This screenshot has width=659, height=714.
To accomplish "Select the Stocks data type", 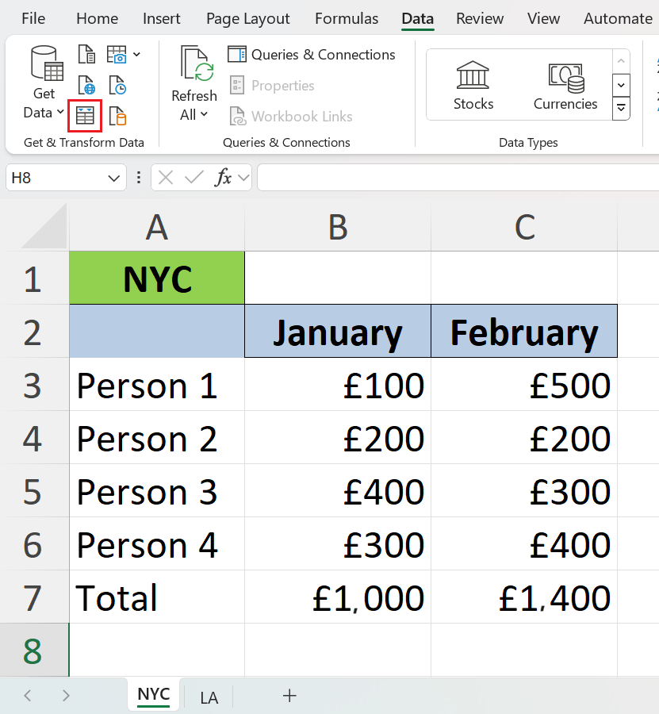I will 473,85.
